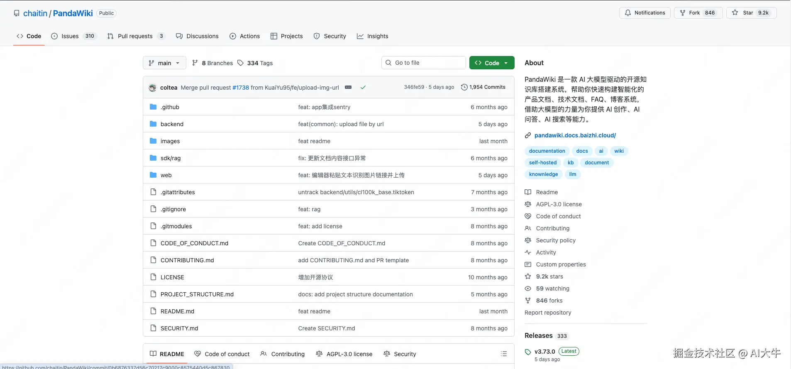
Task: Open 1,954 Commits history
Action: [x=483, y=87]
